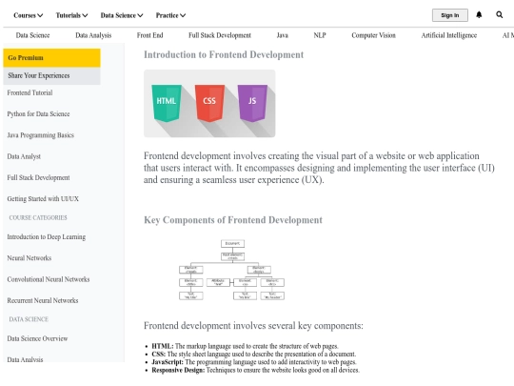514x386 pixels.
Task: Click the DATA SCIENCE sidebar section label
Action: click(x=29, y=319)
